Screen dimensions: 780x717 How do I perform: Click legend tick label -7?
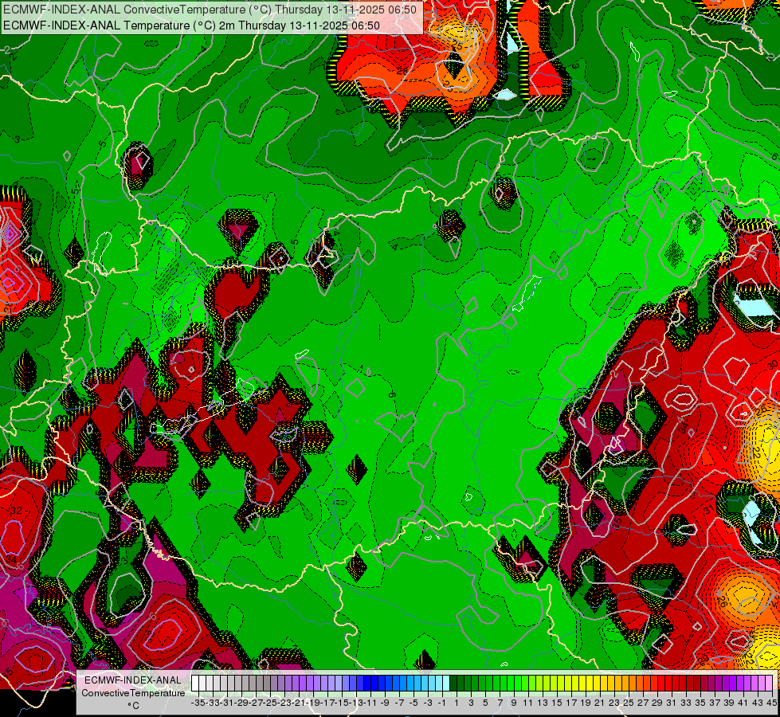click(399, 703)
